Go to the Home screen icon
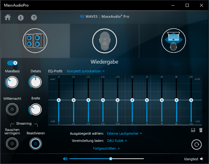The width and height of the screenshot is (209, 164). (8, 17)
